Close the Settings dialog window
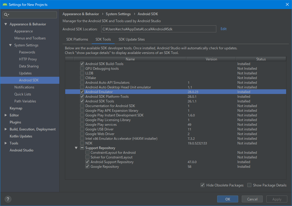This screenshot has height=206, width=292. point(287,4)
